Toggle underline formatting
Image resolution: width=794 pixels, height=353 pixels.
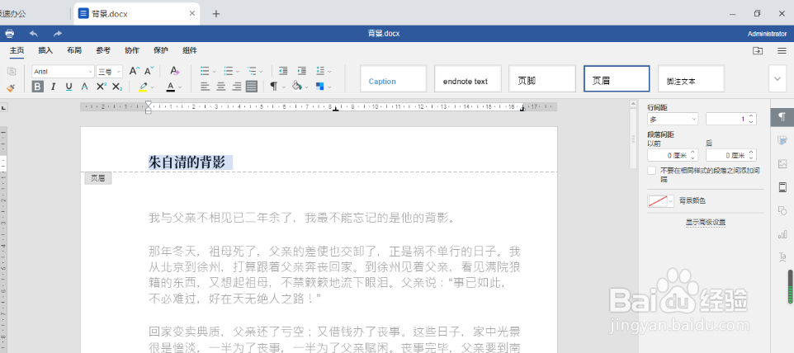pyautogui.click(x=69, y=87)
